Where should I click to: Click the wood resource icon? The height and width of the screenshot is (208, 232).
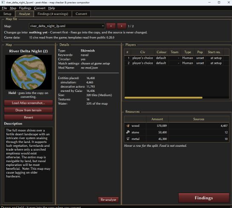(128, 125)
